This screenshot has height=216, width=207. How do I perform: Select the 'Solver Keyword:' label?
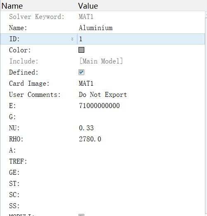(x=37, y=17)
